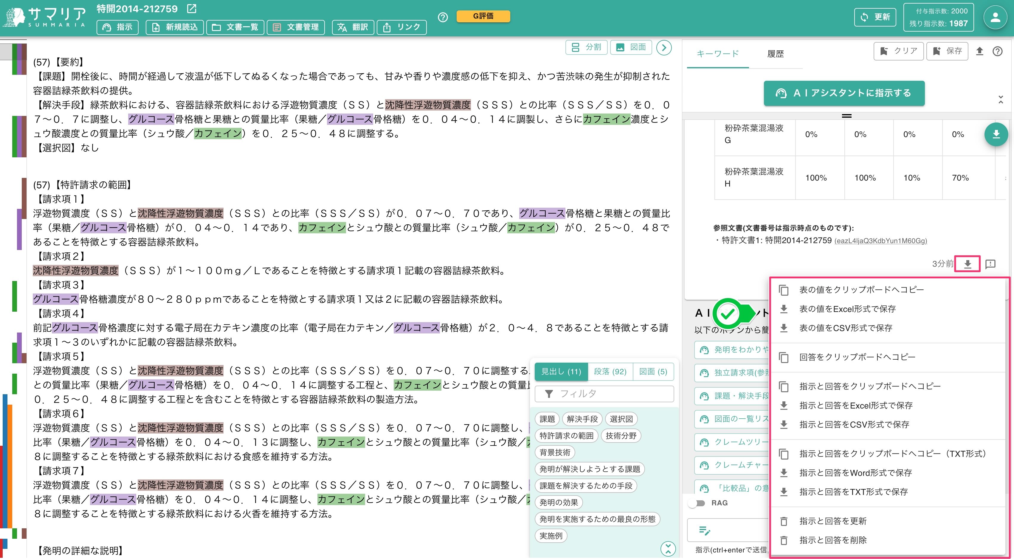Click the edit instruction pencil icon
This screenshot has height=559, width=1014.
[x=705, y=530]
